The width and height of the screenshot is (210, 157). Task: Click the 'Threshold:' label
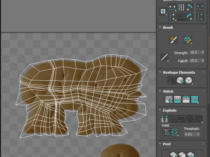tap(192, 129)
